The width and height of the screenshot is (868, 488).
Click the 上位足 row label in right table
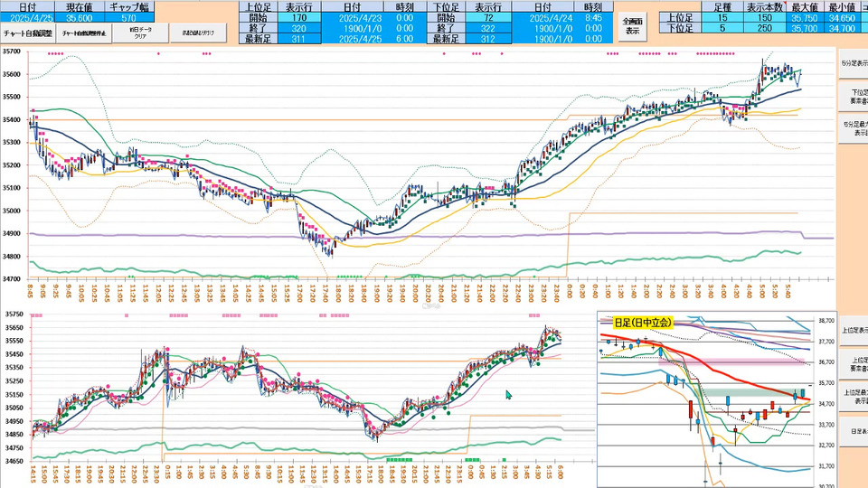click(680, 18)
